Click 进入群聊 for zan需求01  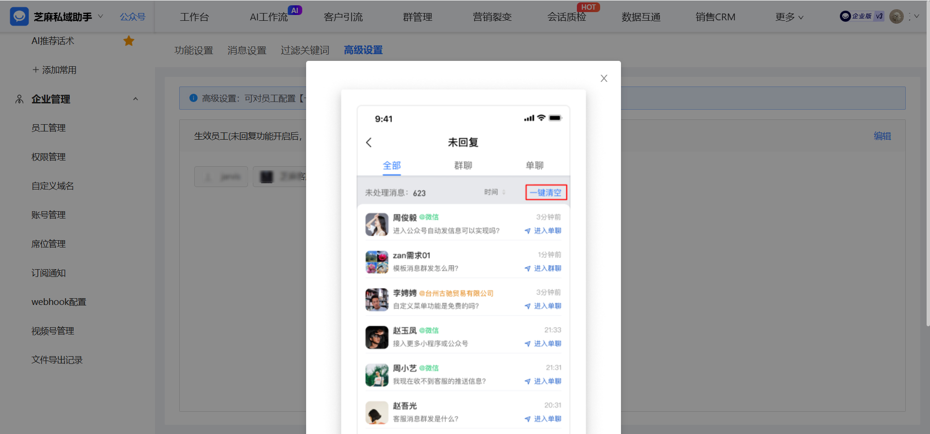coord(543,269)
